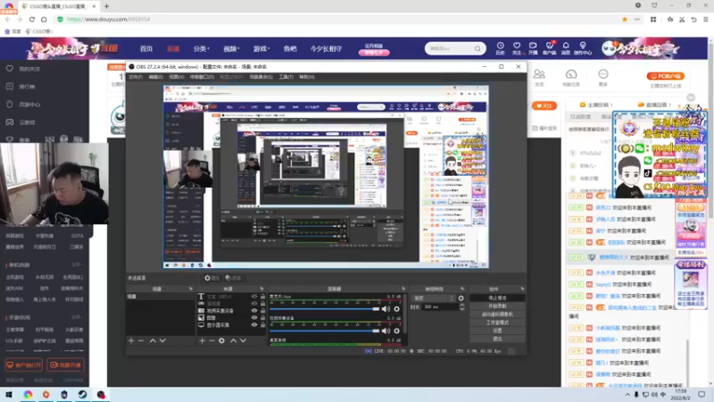Open the transition type dropdown
The width and height of the screenshot is (714, 402).
tap(433, 298)
